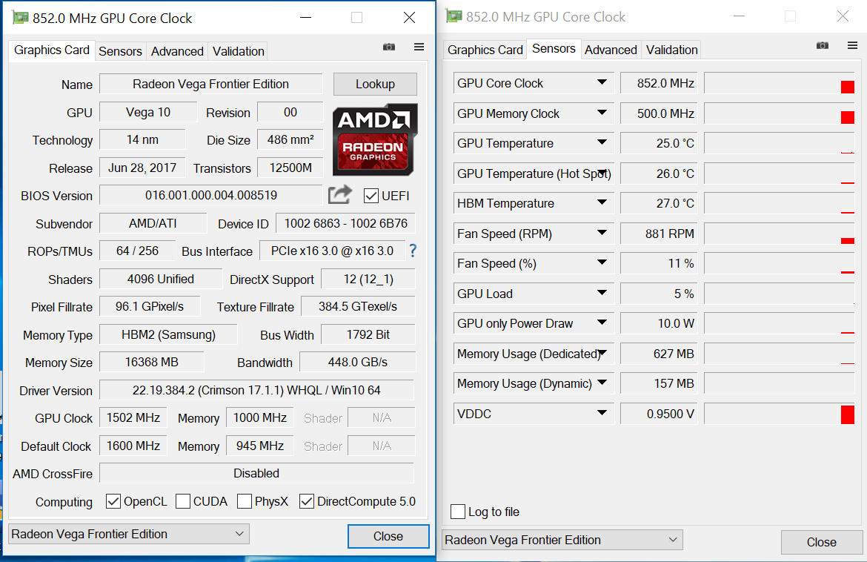Open GPU selector dropdown in Sensors window
The height and width of the screenshot is (562, 867).
562,540
